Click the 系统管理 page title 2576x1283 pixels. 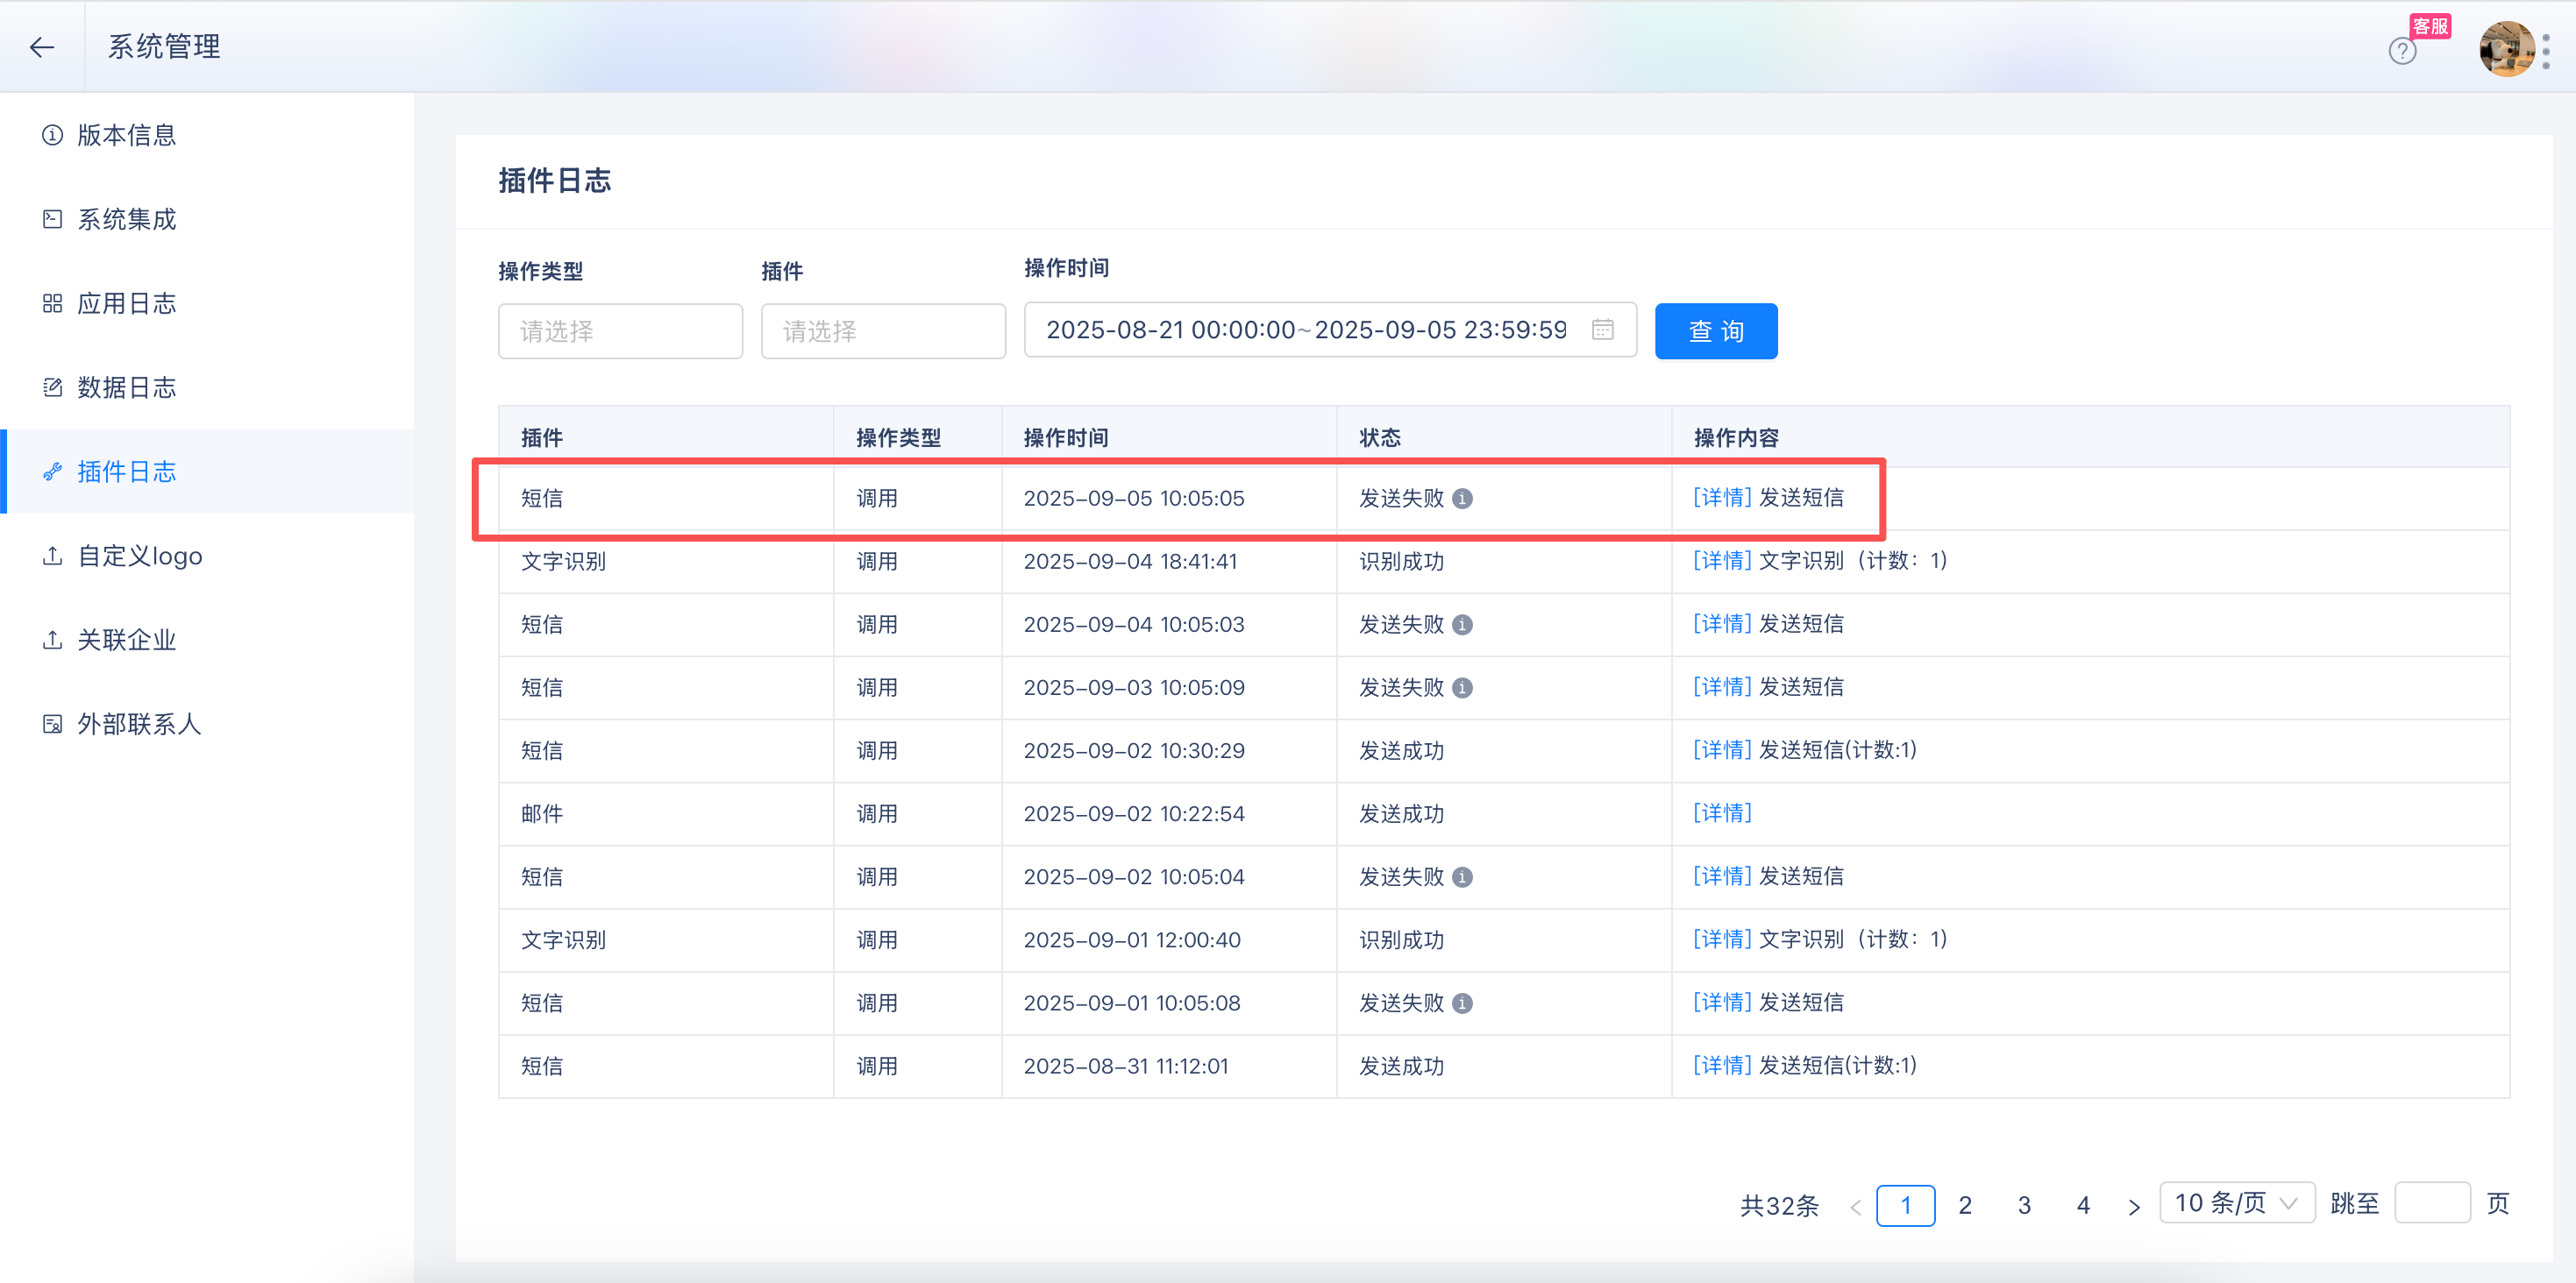164,46
